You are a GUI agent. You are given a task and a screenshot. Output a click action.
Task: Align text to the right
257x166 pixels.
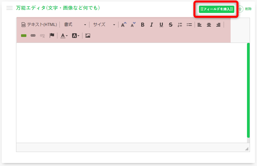click(218, 25)
